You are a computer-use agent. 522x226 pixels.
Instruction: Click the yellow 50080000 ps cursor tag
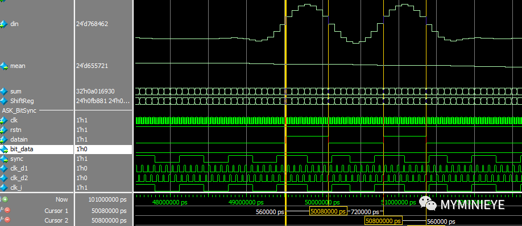(x=328, y=211)
